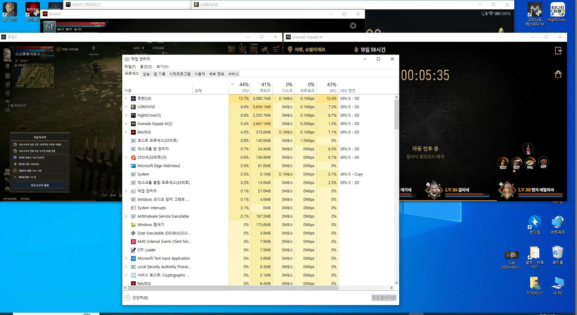Open the 내 PC desktop icon
577x315 pixels.
558,286
